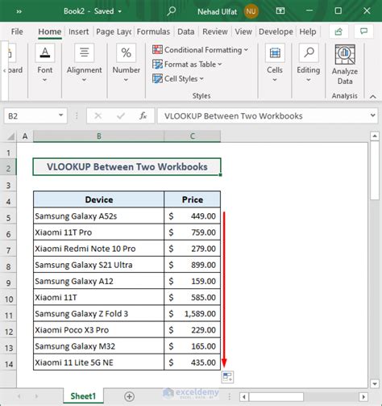The image size is (382, 406).
Task: Select column B header
Action: tap(99, 136)
